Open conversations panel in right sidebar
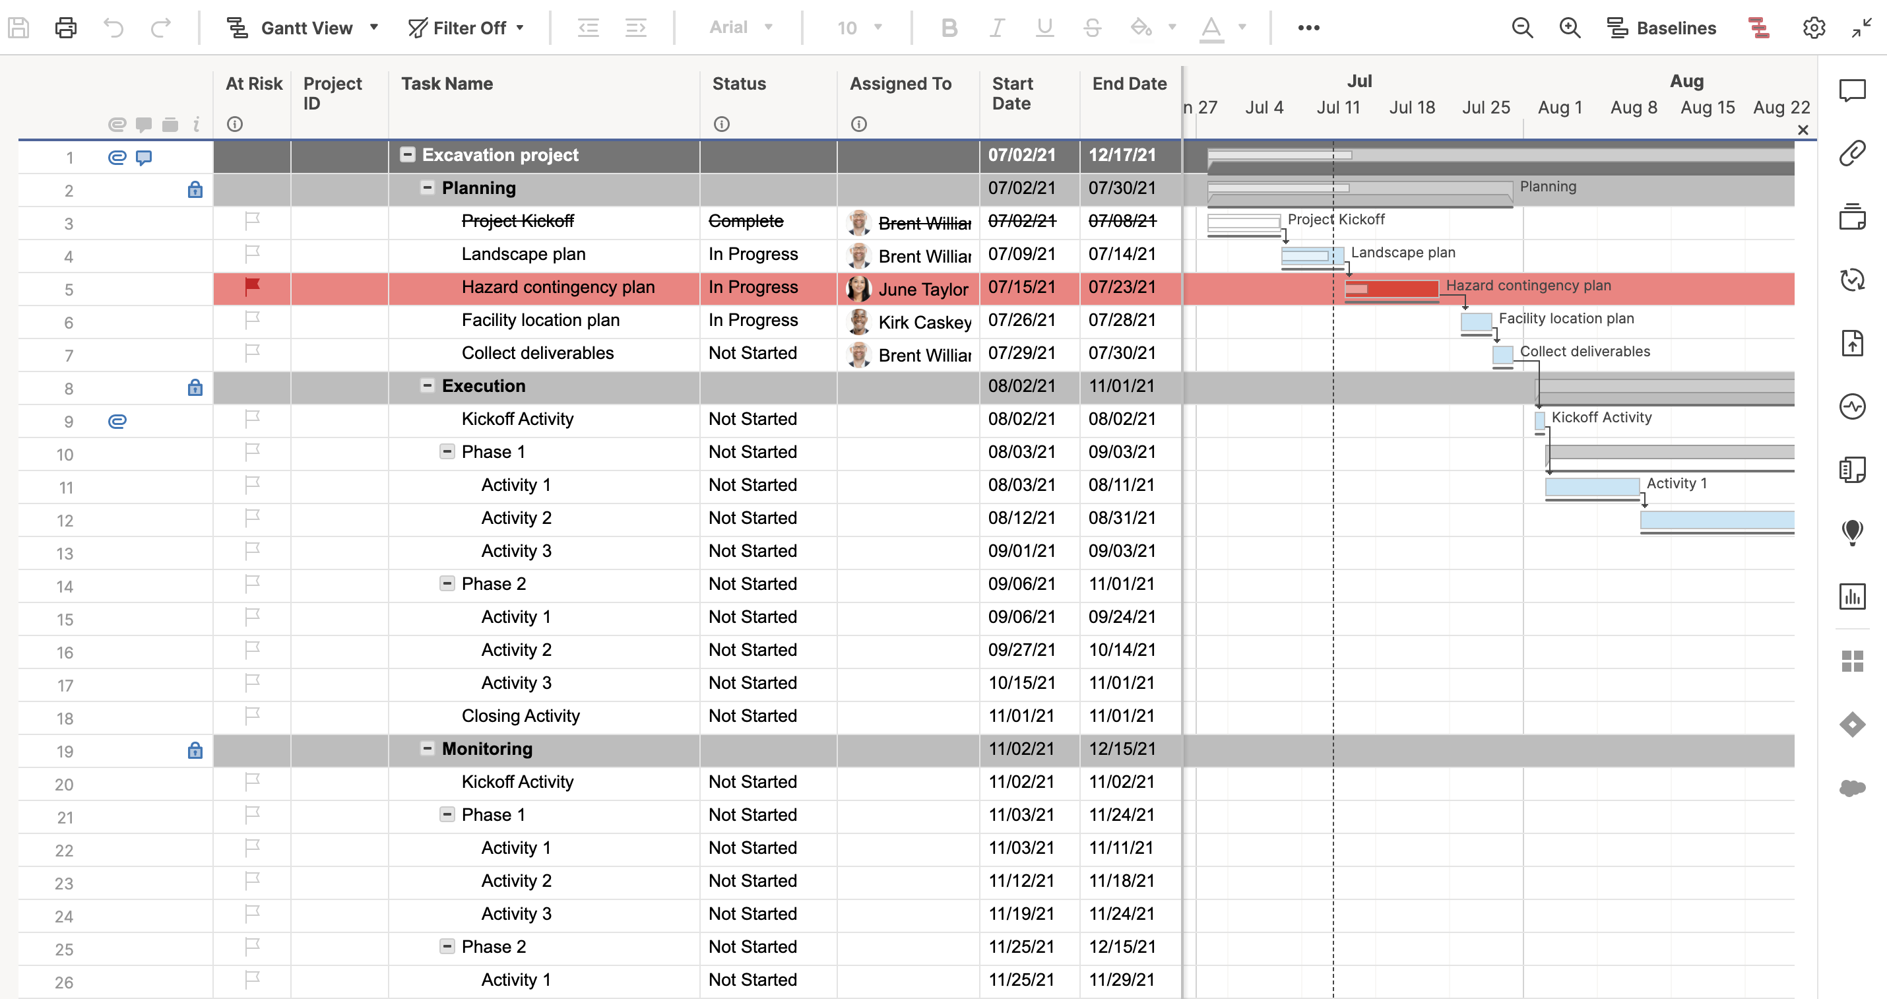This screenshot has height=999, width=1887. (x=1852, y=91)
